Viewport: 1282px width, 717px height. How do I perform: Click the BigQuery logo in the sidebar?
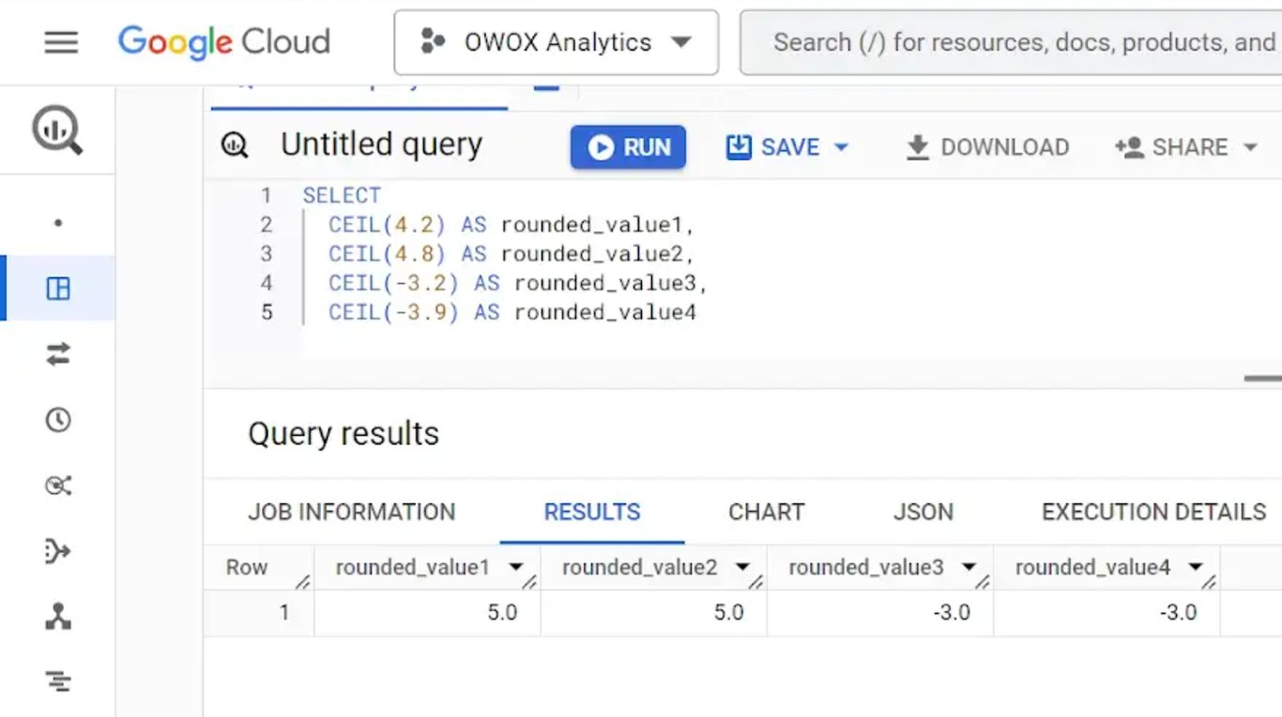pos(57,129)
